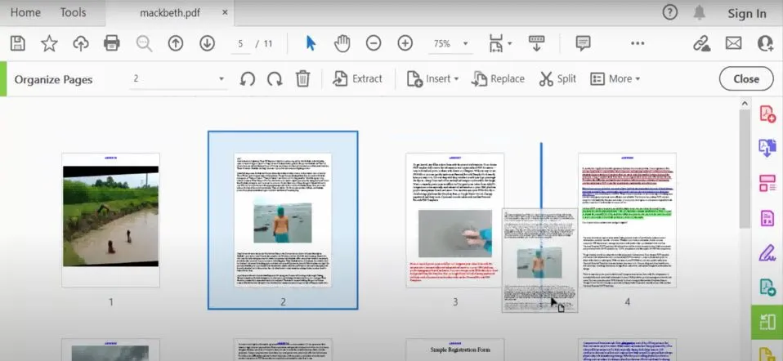The width and height of the screenshot is (783, 361).
Task: Go to next page with down arrow
Action: [207, 43]
